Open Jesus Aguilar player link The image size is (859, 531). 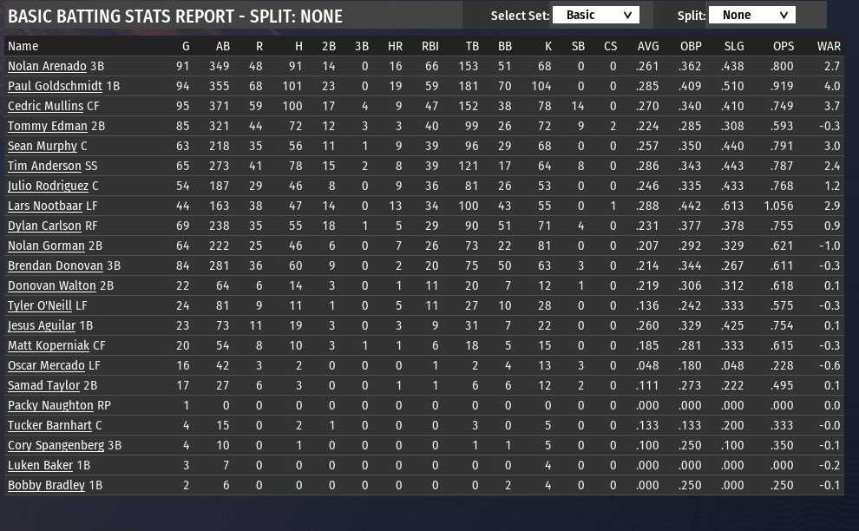tap(42, 325)
